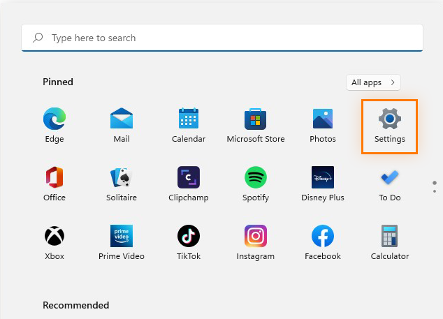This screenshot has height=319, width=443.
Task: Open the Settings gear app
Action: point(390,126)
